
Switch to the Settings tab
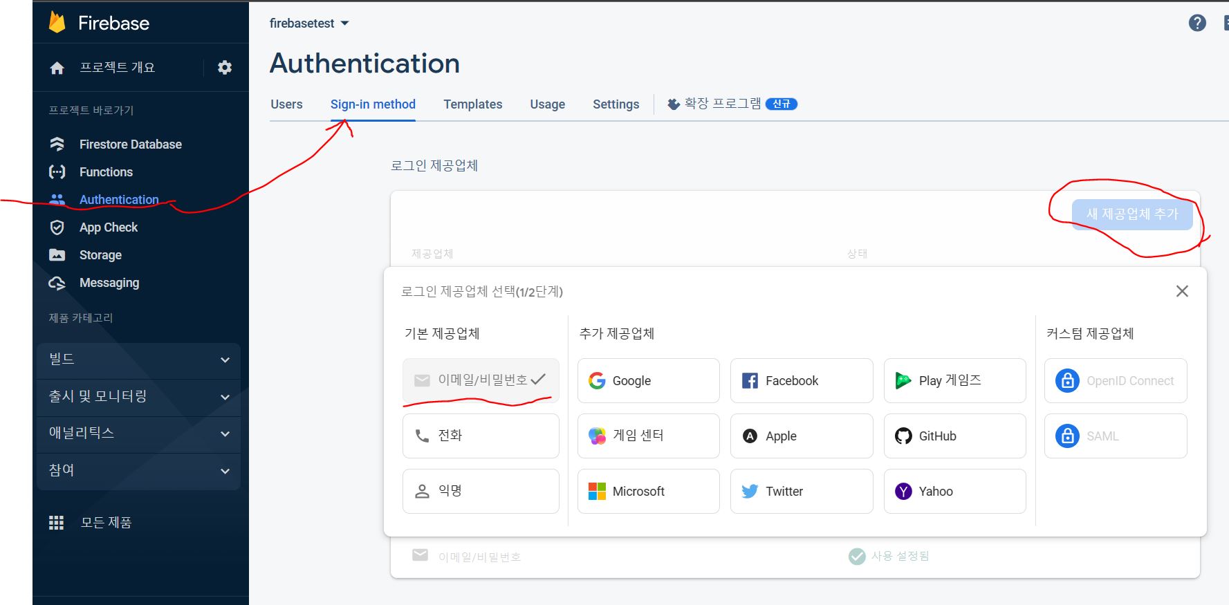point(616,104)
